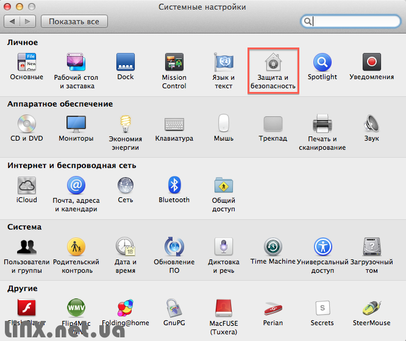Click the grey zoom window button
The height and width of the screenshot is (341, 406).
coord(32,7)
